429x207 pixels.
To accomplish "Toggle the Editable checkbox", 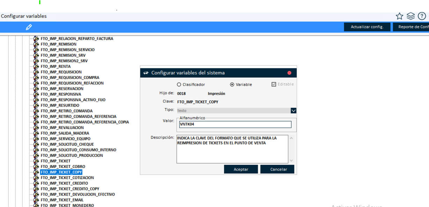I will (x=274, y=84).
